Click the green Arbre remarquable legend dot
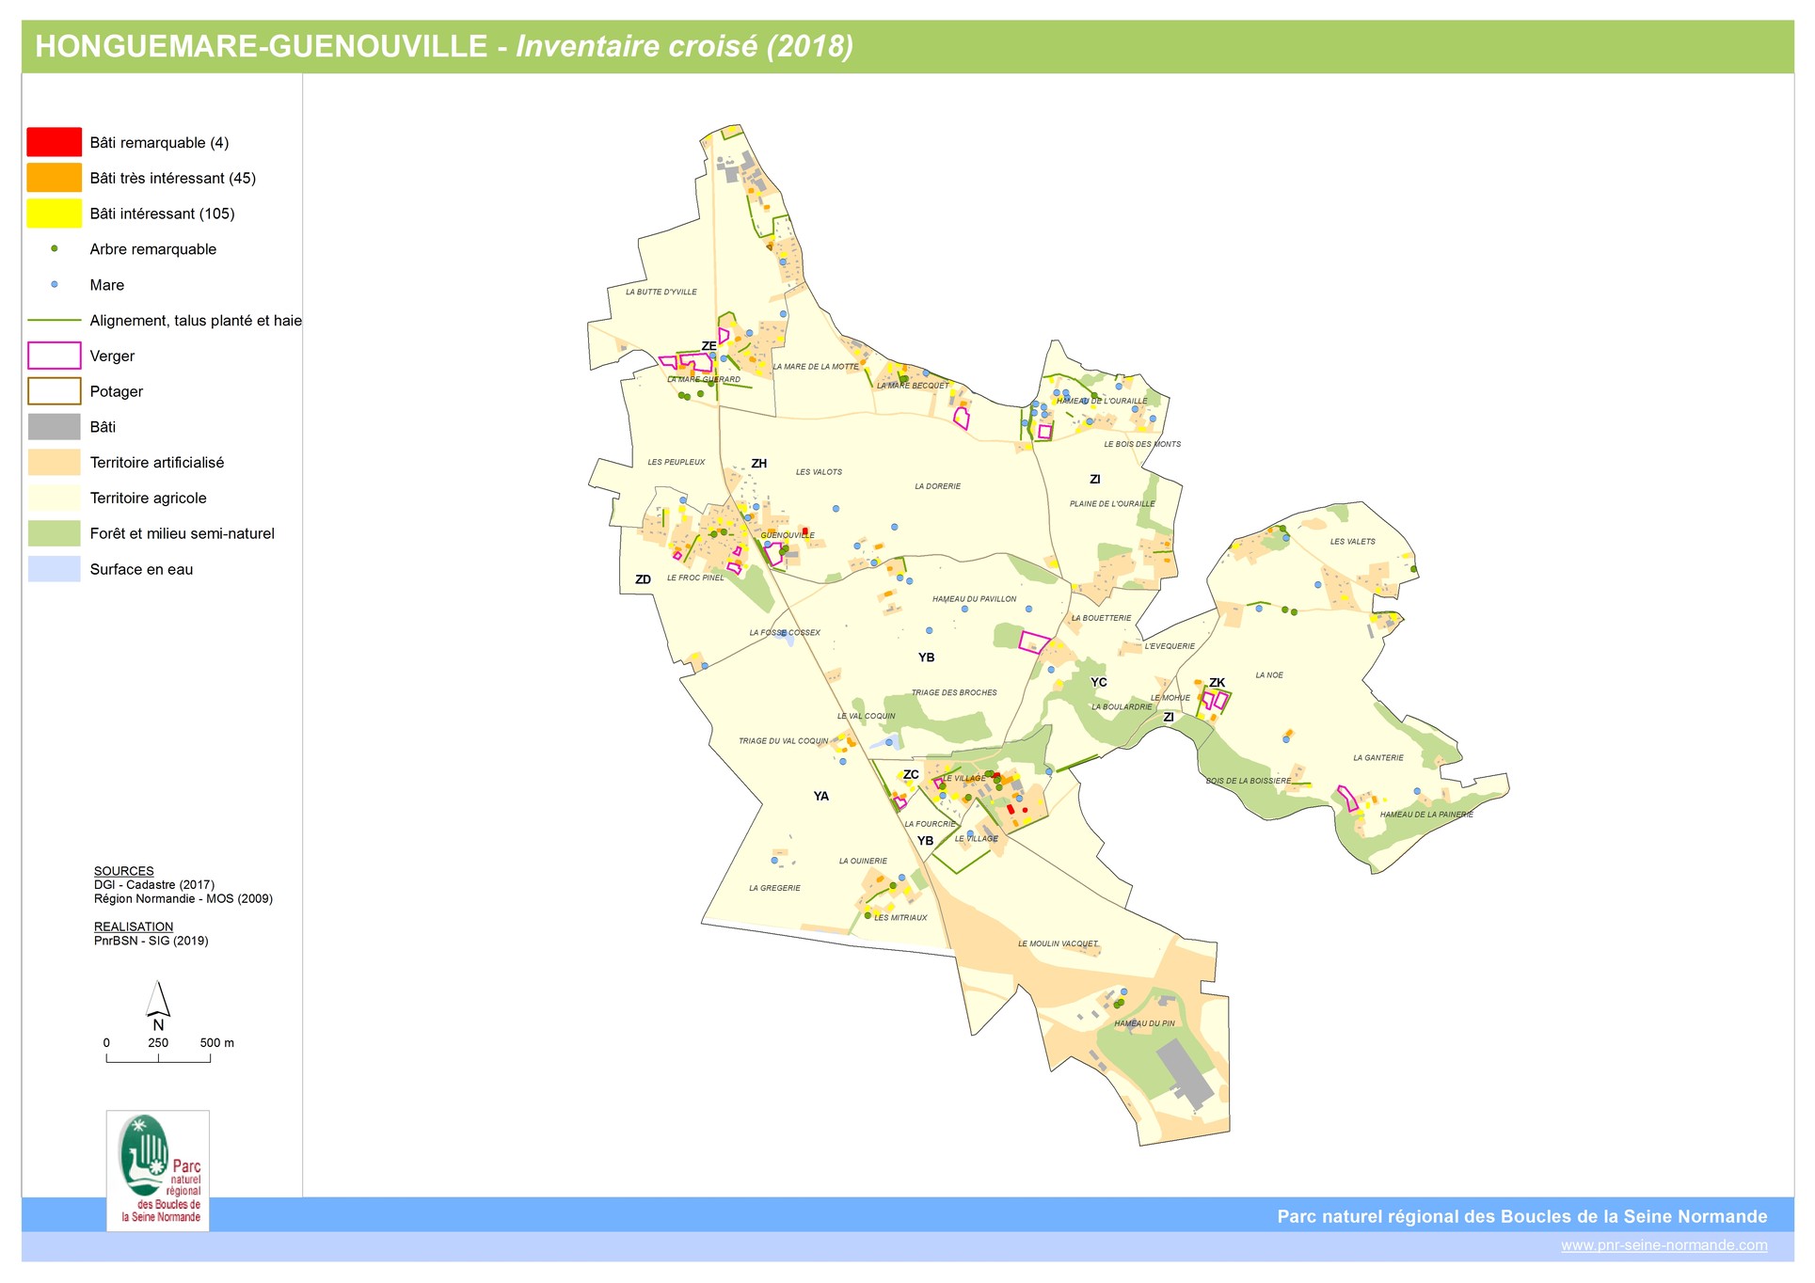The height and width of the screenshot is (1283, 1815). pos(55,249)
